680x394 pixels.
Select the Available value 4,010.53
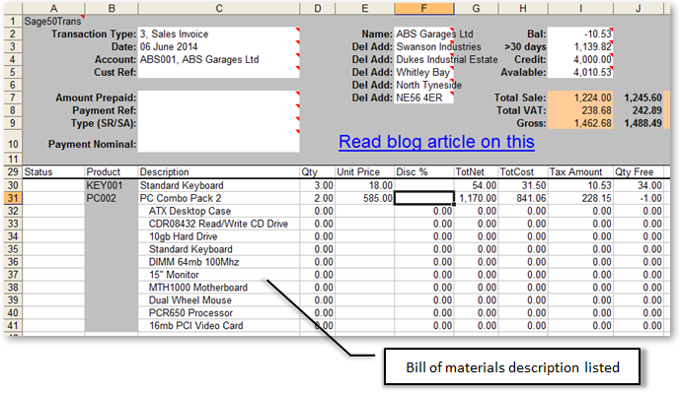pos(580,72)
